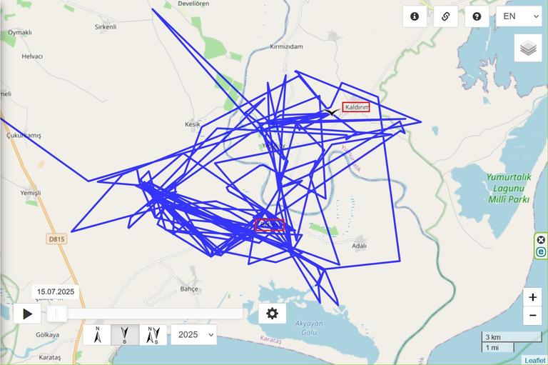Open the help question mark icon
Image resolution: width=548 pixels, height=365 pixels.
(477, 16)
